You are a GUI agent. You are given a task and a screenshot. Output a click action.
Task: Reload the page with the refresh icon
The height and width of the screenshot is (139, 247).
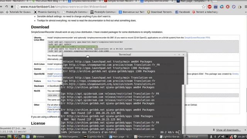[x=7, y=7]
